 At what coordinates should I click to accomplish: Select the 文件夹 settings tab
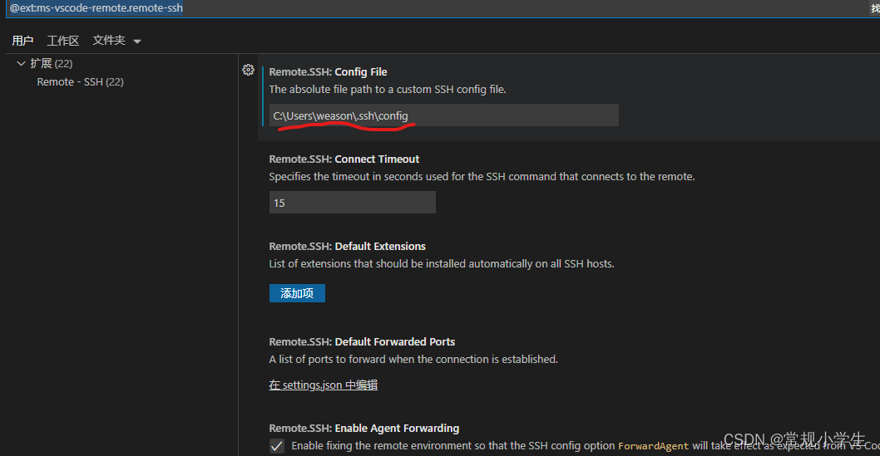109,41
